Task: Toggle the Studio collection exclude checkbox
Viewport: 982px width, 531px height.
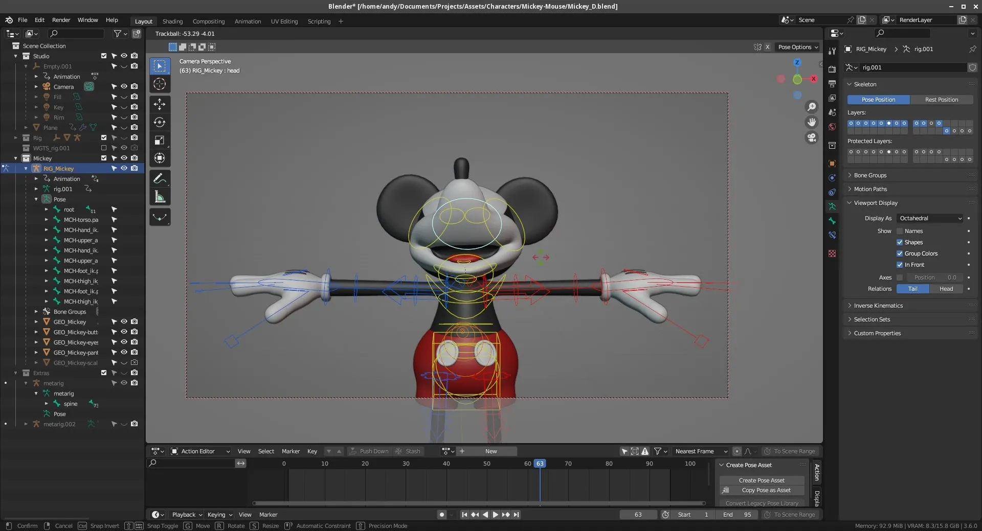Action: point(104,56)
